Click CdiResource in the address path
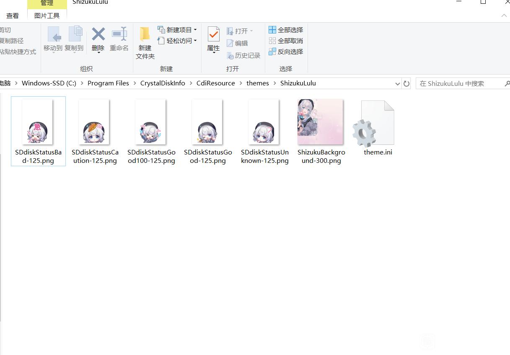This screenshot has height=355, width=510. coord(216,83)
